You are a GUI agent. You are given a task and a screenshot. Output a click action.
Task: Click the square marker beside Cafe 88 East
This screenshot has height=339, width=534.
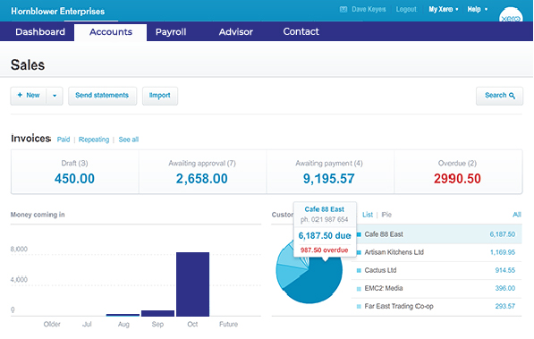359,234
